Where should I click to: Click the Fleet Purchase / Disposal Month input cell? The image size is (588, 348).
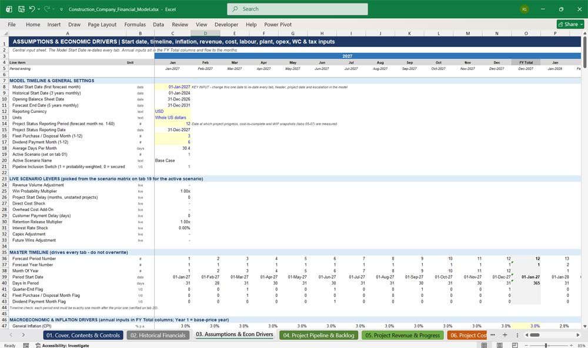coord(172,136)
